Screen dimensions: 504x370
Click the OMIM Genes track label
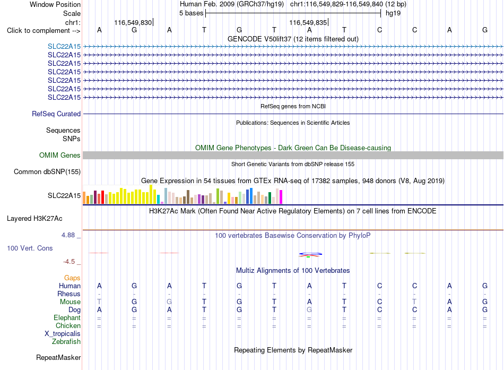59,155
